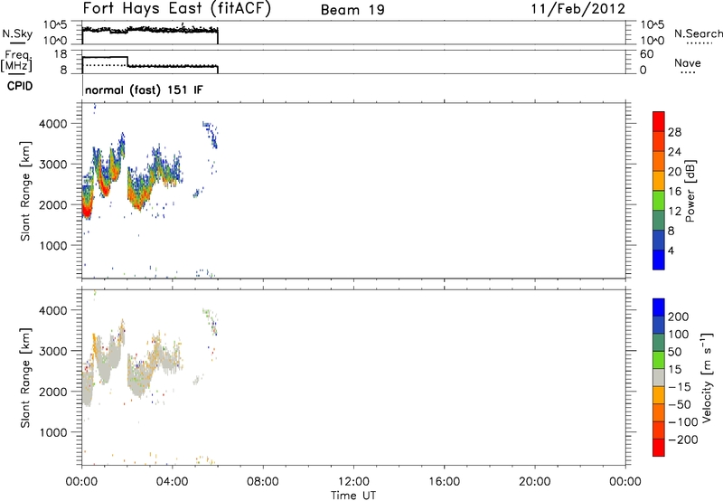
Task: Click the 'Time UT' axis title
Action: point(353,496)
